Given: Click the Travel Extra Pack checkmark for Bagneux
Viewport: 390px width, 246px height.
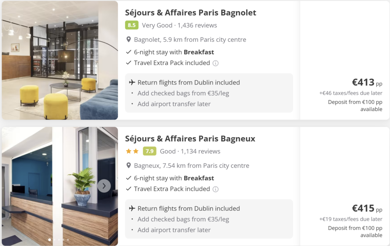Looking at the screenshot, I should (x=128, y=189).
